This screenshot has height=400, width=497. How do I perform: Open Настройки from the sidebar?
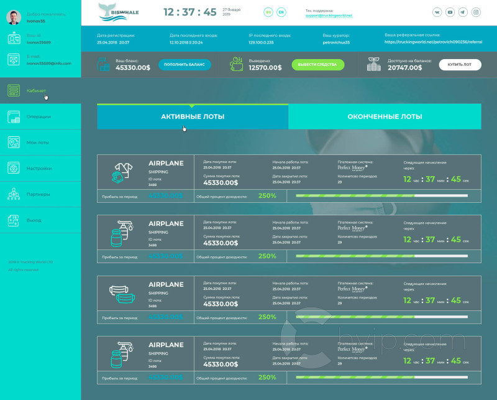[40, 168]
